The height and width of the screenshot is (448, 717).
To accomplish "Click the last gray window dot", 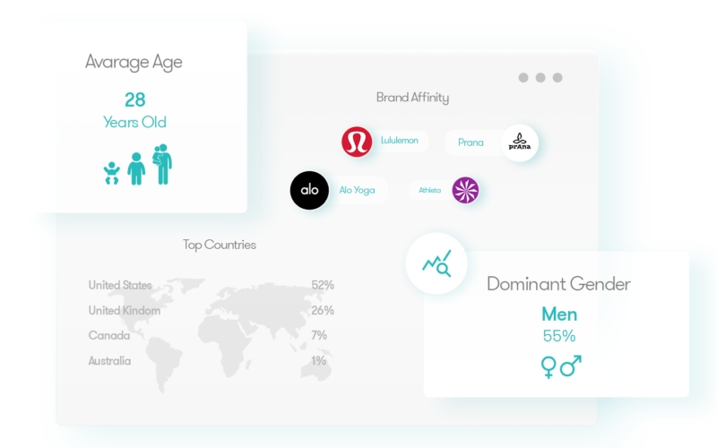I will coord(557,78).
